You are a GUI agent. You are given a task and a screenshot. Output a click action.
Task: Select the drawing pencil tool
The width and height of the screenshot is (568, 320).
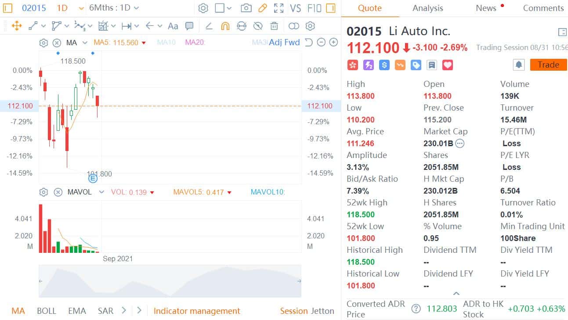pyautogui.click(x=263, y=8)
